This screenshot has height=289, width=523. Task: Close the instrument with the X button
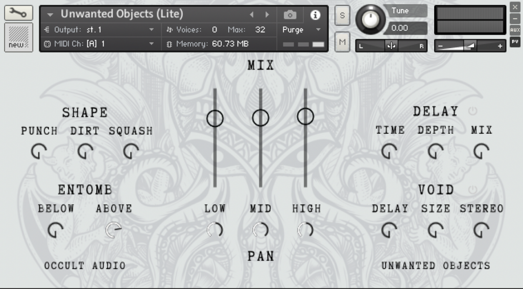point(515,7)
